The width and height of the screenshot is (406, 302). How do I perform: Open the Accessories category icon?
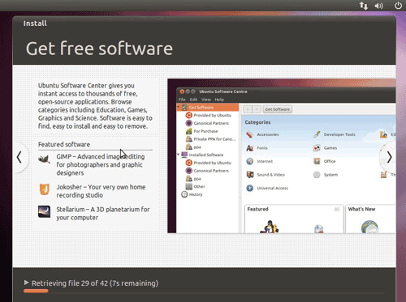[249, 134]
